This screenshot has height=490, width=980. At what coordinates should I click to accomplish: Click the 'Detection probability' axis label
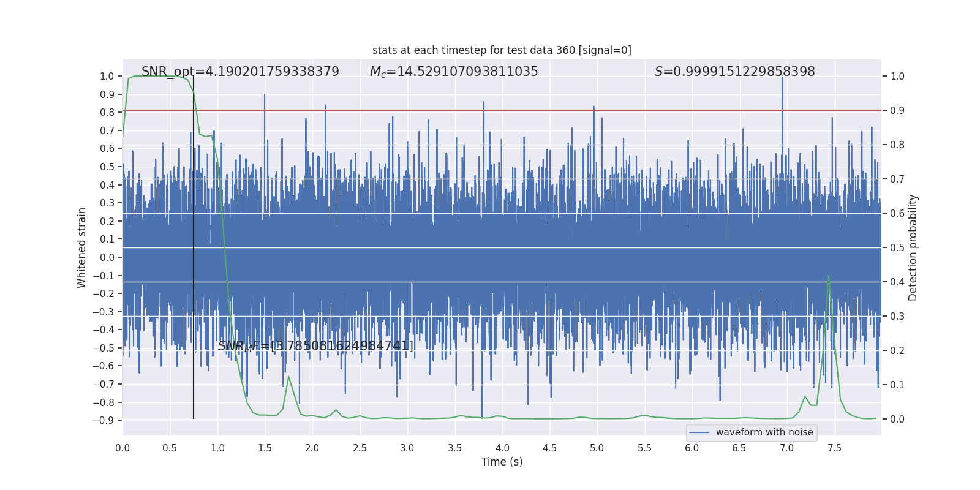(x=913, y=247)
